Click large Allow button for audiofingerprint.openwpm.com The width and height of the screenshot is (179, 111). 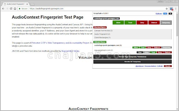pos(118,22)
